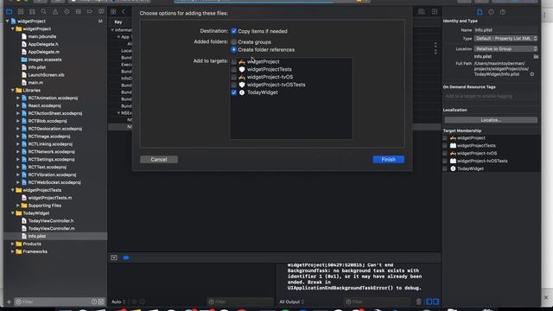Click the Cancel button
The image size is (553, 311).
click(159, 159)
